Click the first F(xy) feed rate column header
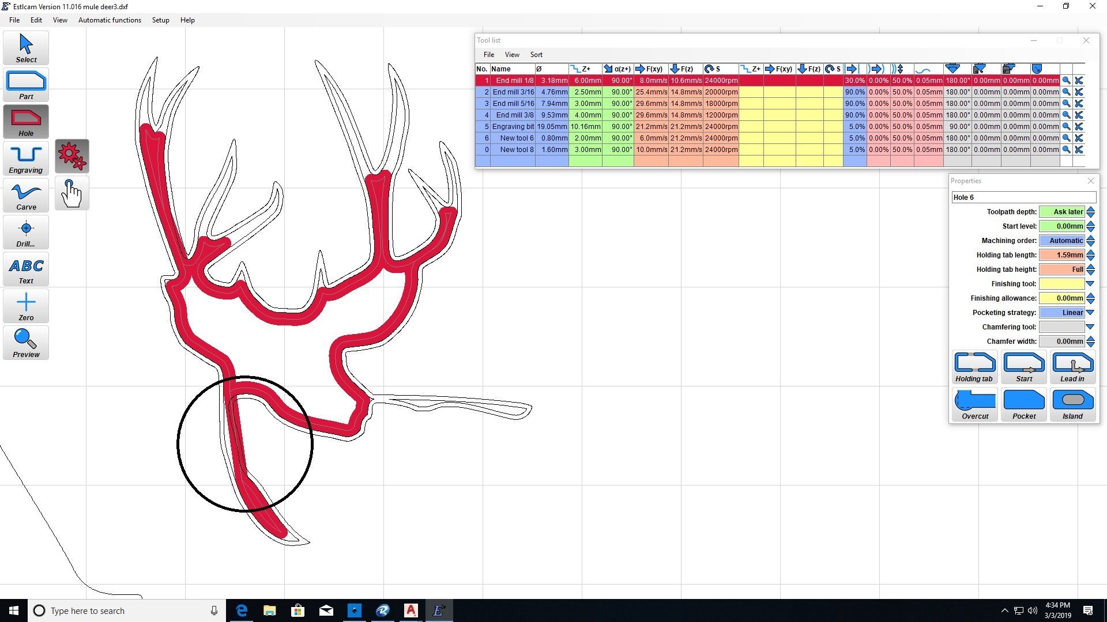1107x622 pixels. pyautogui.click(x=650, y=69)
